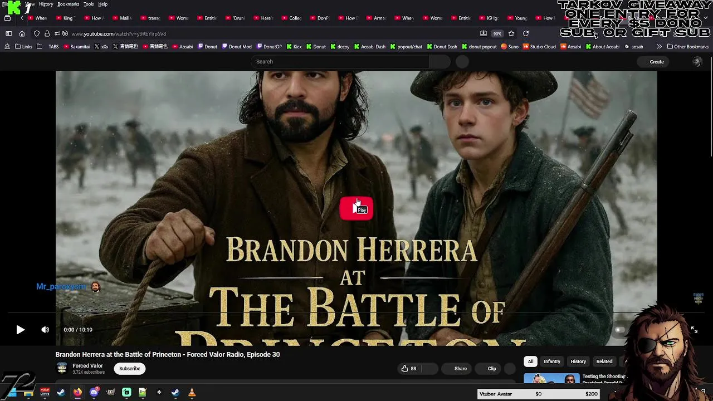This screenshot has height=401, width=713.
Task: Select the All filter chip
Action: pyautogui.click(x=530, y=361)
